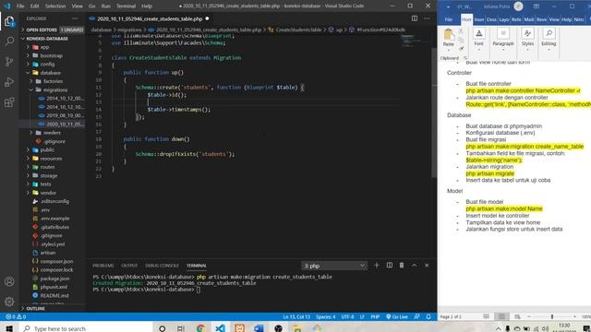Click Task View button on taskbar
This screenshot has width=591, height=332.
[181, 328]
